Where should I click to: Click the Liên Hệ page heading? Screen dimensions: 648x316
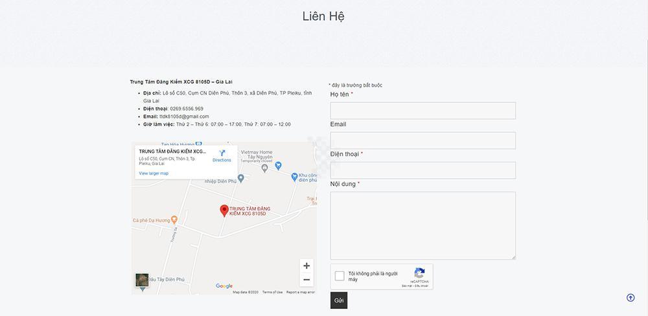pos(323,17)
